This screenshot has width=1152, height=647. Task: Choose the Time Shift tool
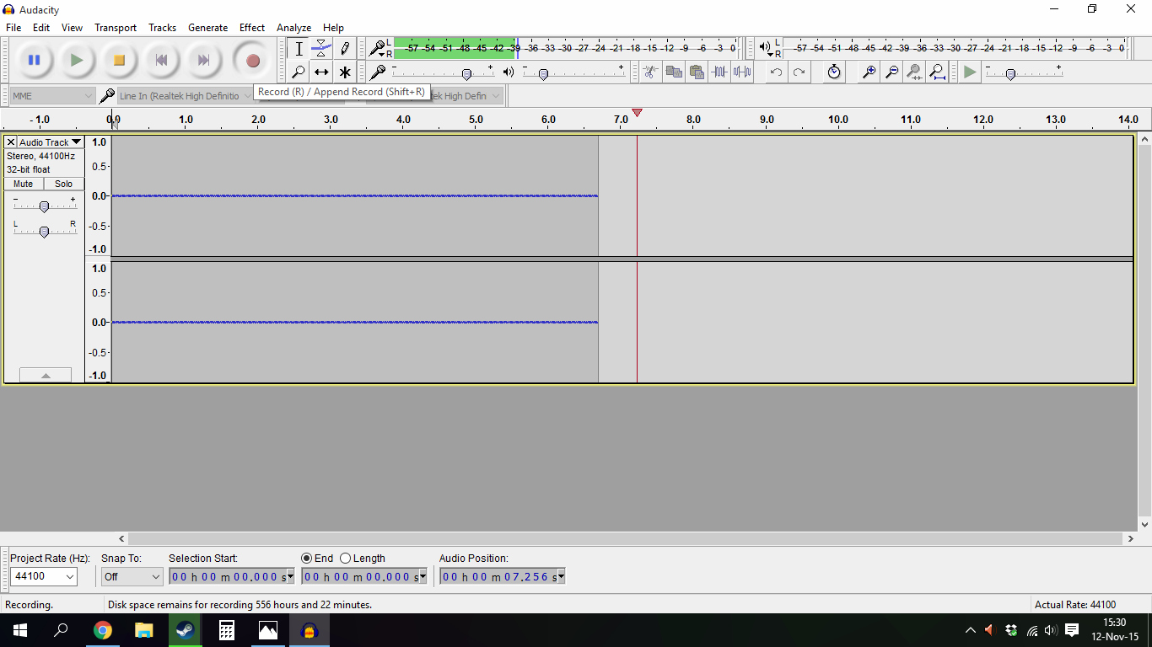[x=321, y=72]
